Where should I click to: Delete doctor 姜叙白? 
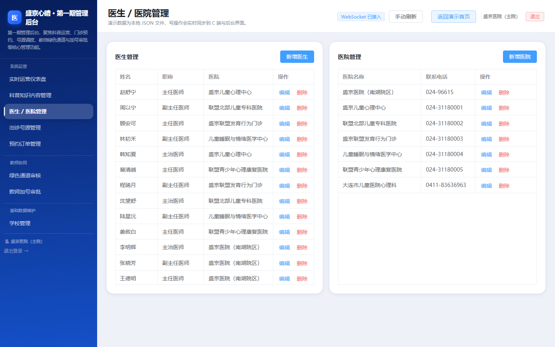point(302,232)
